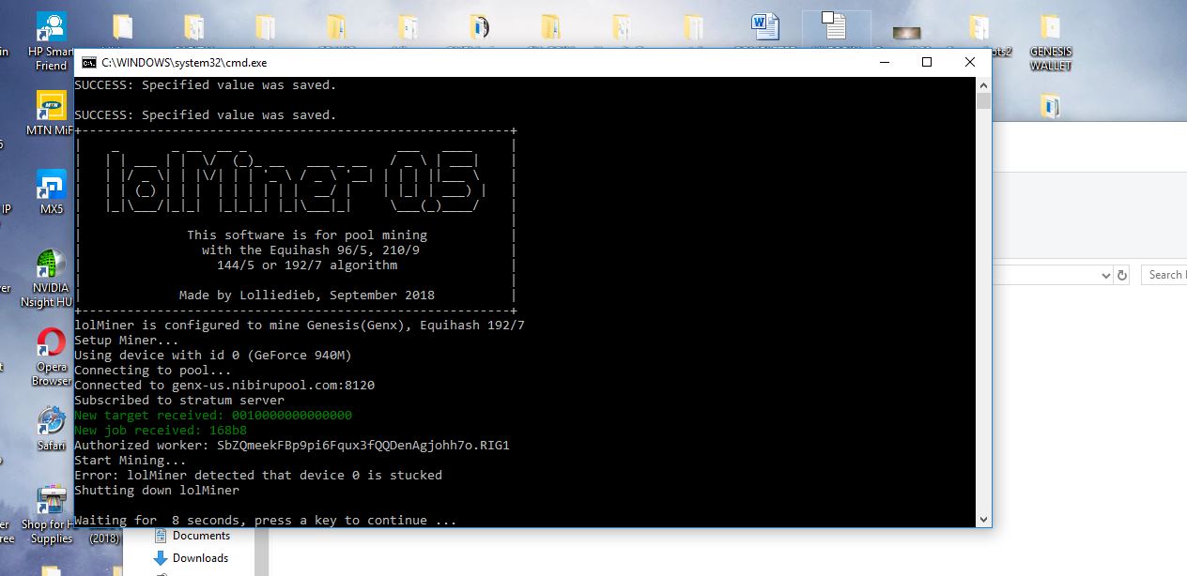
Task: Click the 'Error: lolMiner detected' console line
Action: pos(258,476)
